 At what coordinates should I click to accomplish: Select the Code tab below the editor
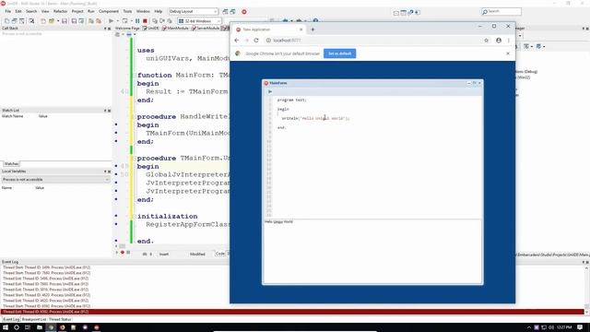(220, 254)
